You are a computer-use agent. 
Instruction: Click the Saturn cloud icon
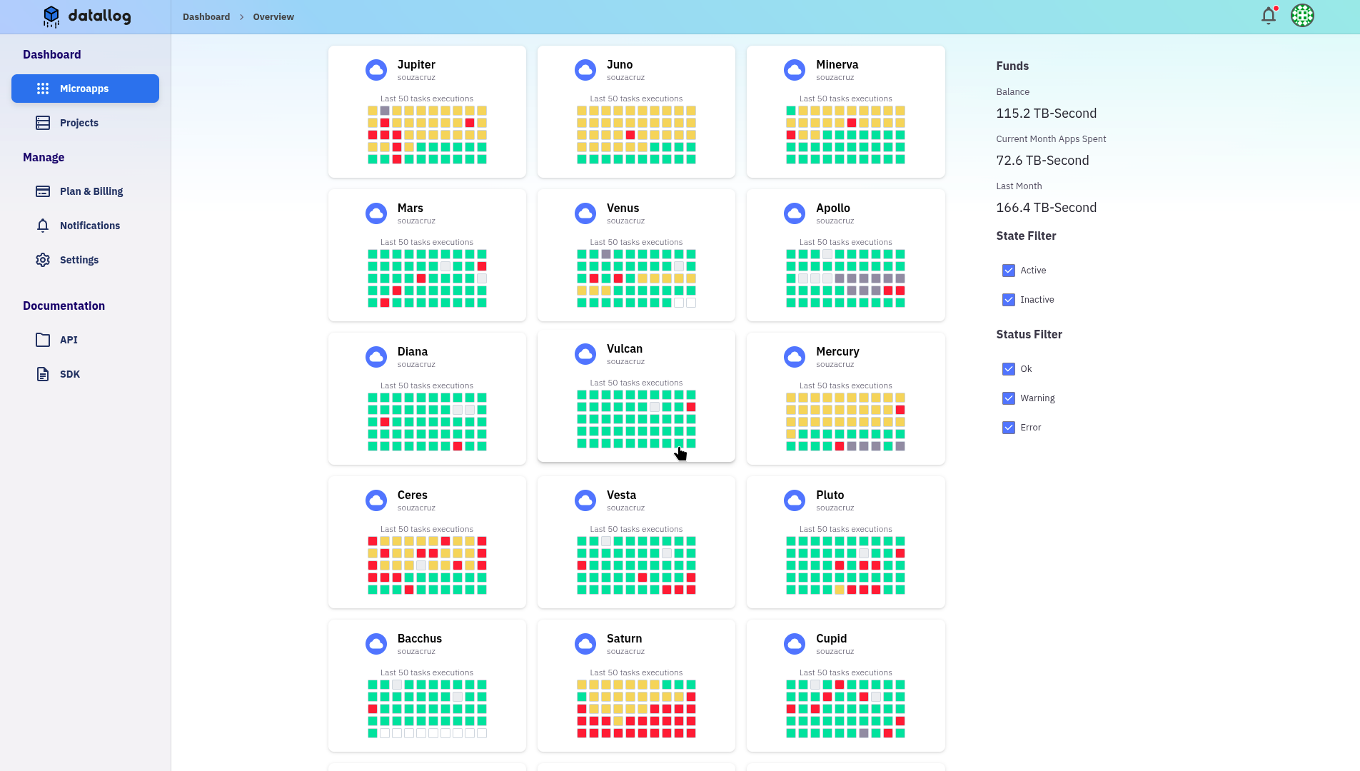click(585, 644)
